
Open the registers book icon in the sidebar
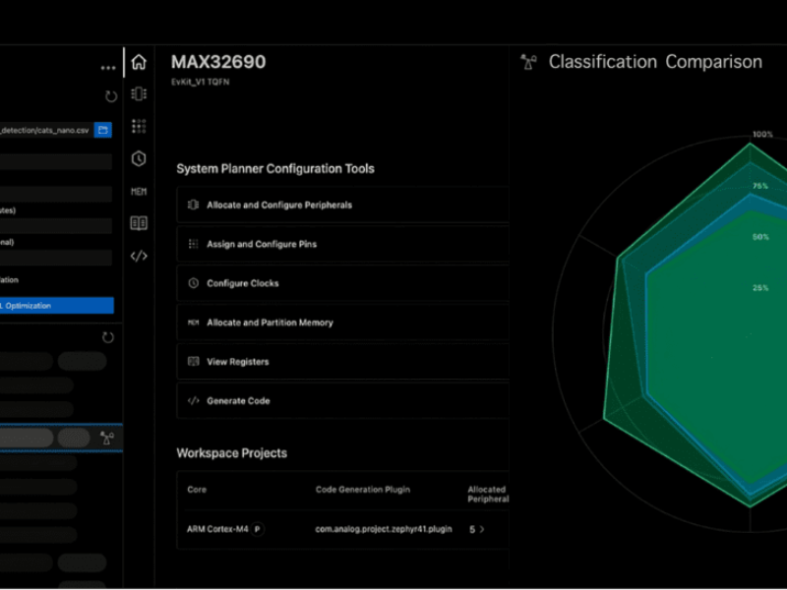pos(138,223)
